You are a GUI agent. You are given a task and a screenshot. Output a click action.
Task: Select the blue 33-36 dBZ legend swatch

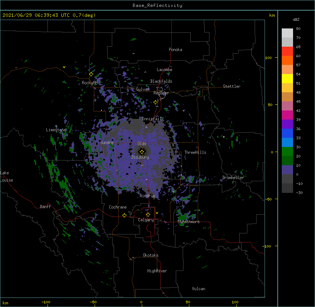click(287, 133)
